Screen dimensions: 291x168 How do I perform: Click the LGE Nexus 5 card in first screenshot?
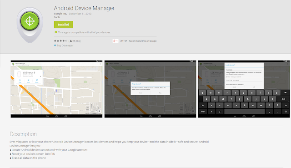click(28, 77)
